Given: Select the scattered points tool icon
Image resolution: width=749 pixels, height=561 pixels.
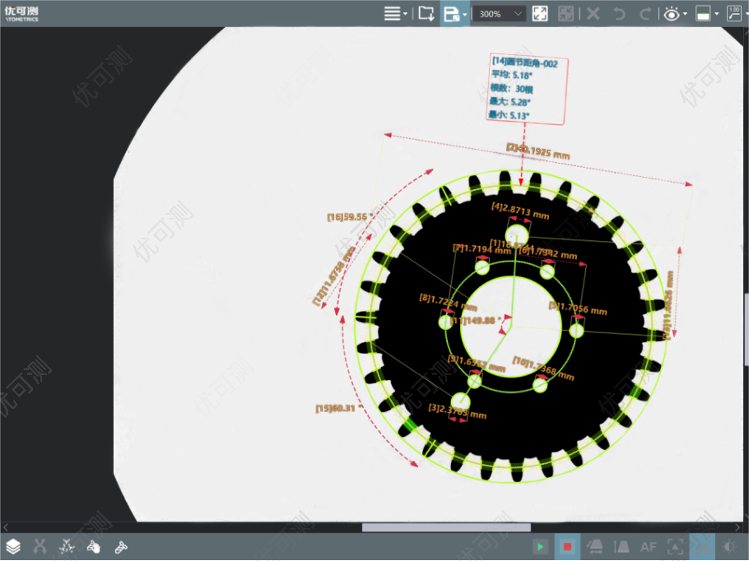Looking at the screenshot, I should (67, 546).
